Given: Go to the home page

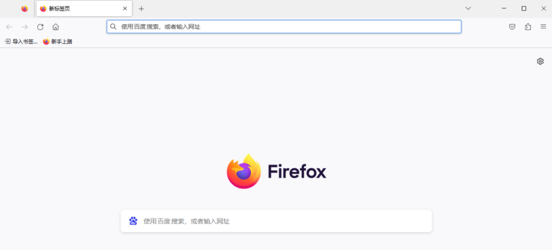Looking at the screenshot, I should (56, 27).
